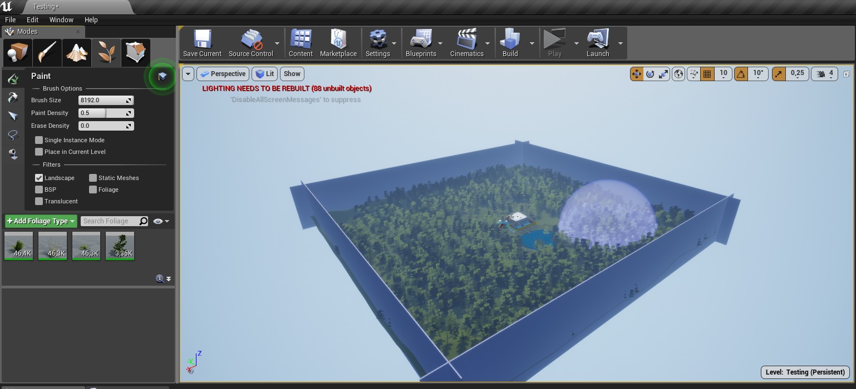This screenshot has height=389, width=856.
Task: Check the Static Meshes filter
Action: click(x=93, y=178)
